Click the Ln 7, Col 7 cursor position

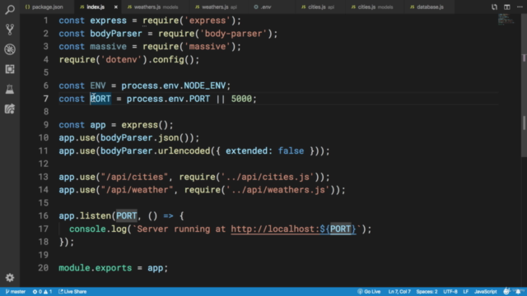[x=399, y=292]
